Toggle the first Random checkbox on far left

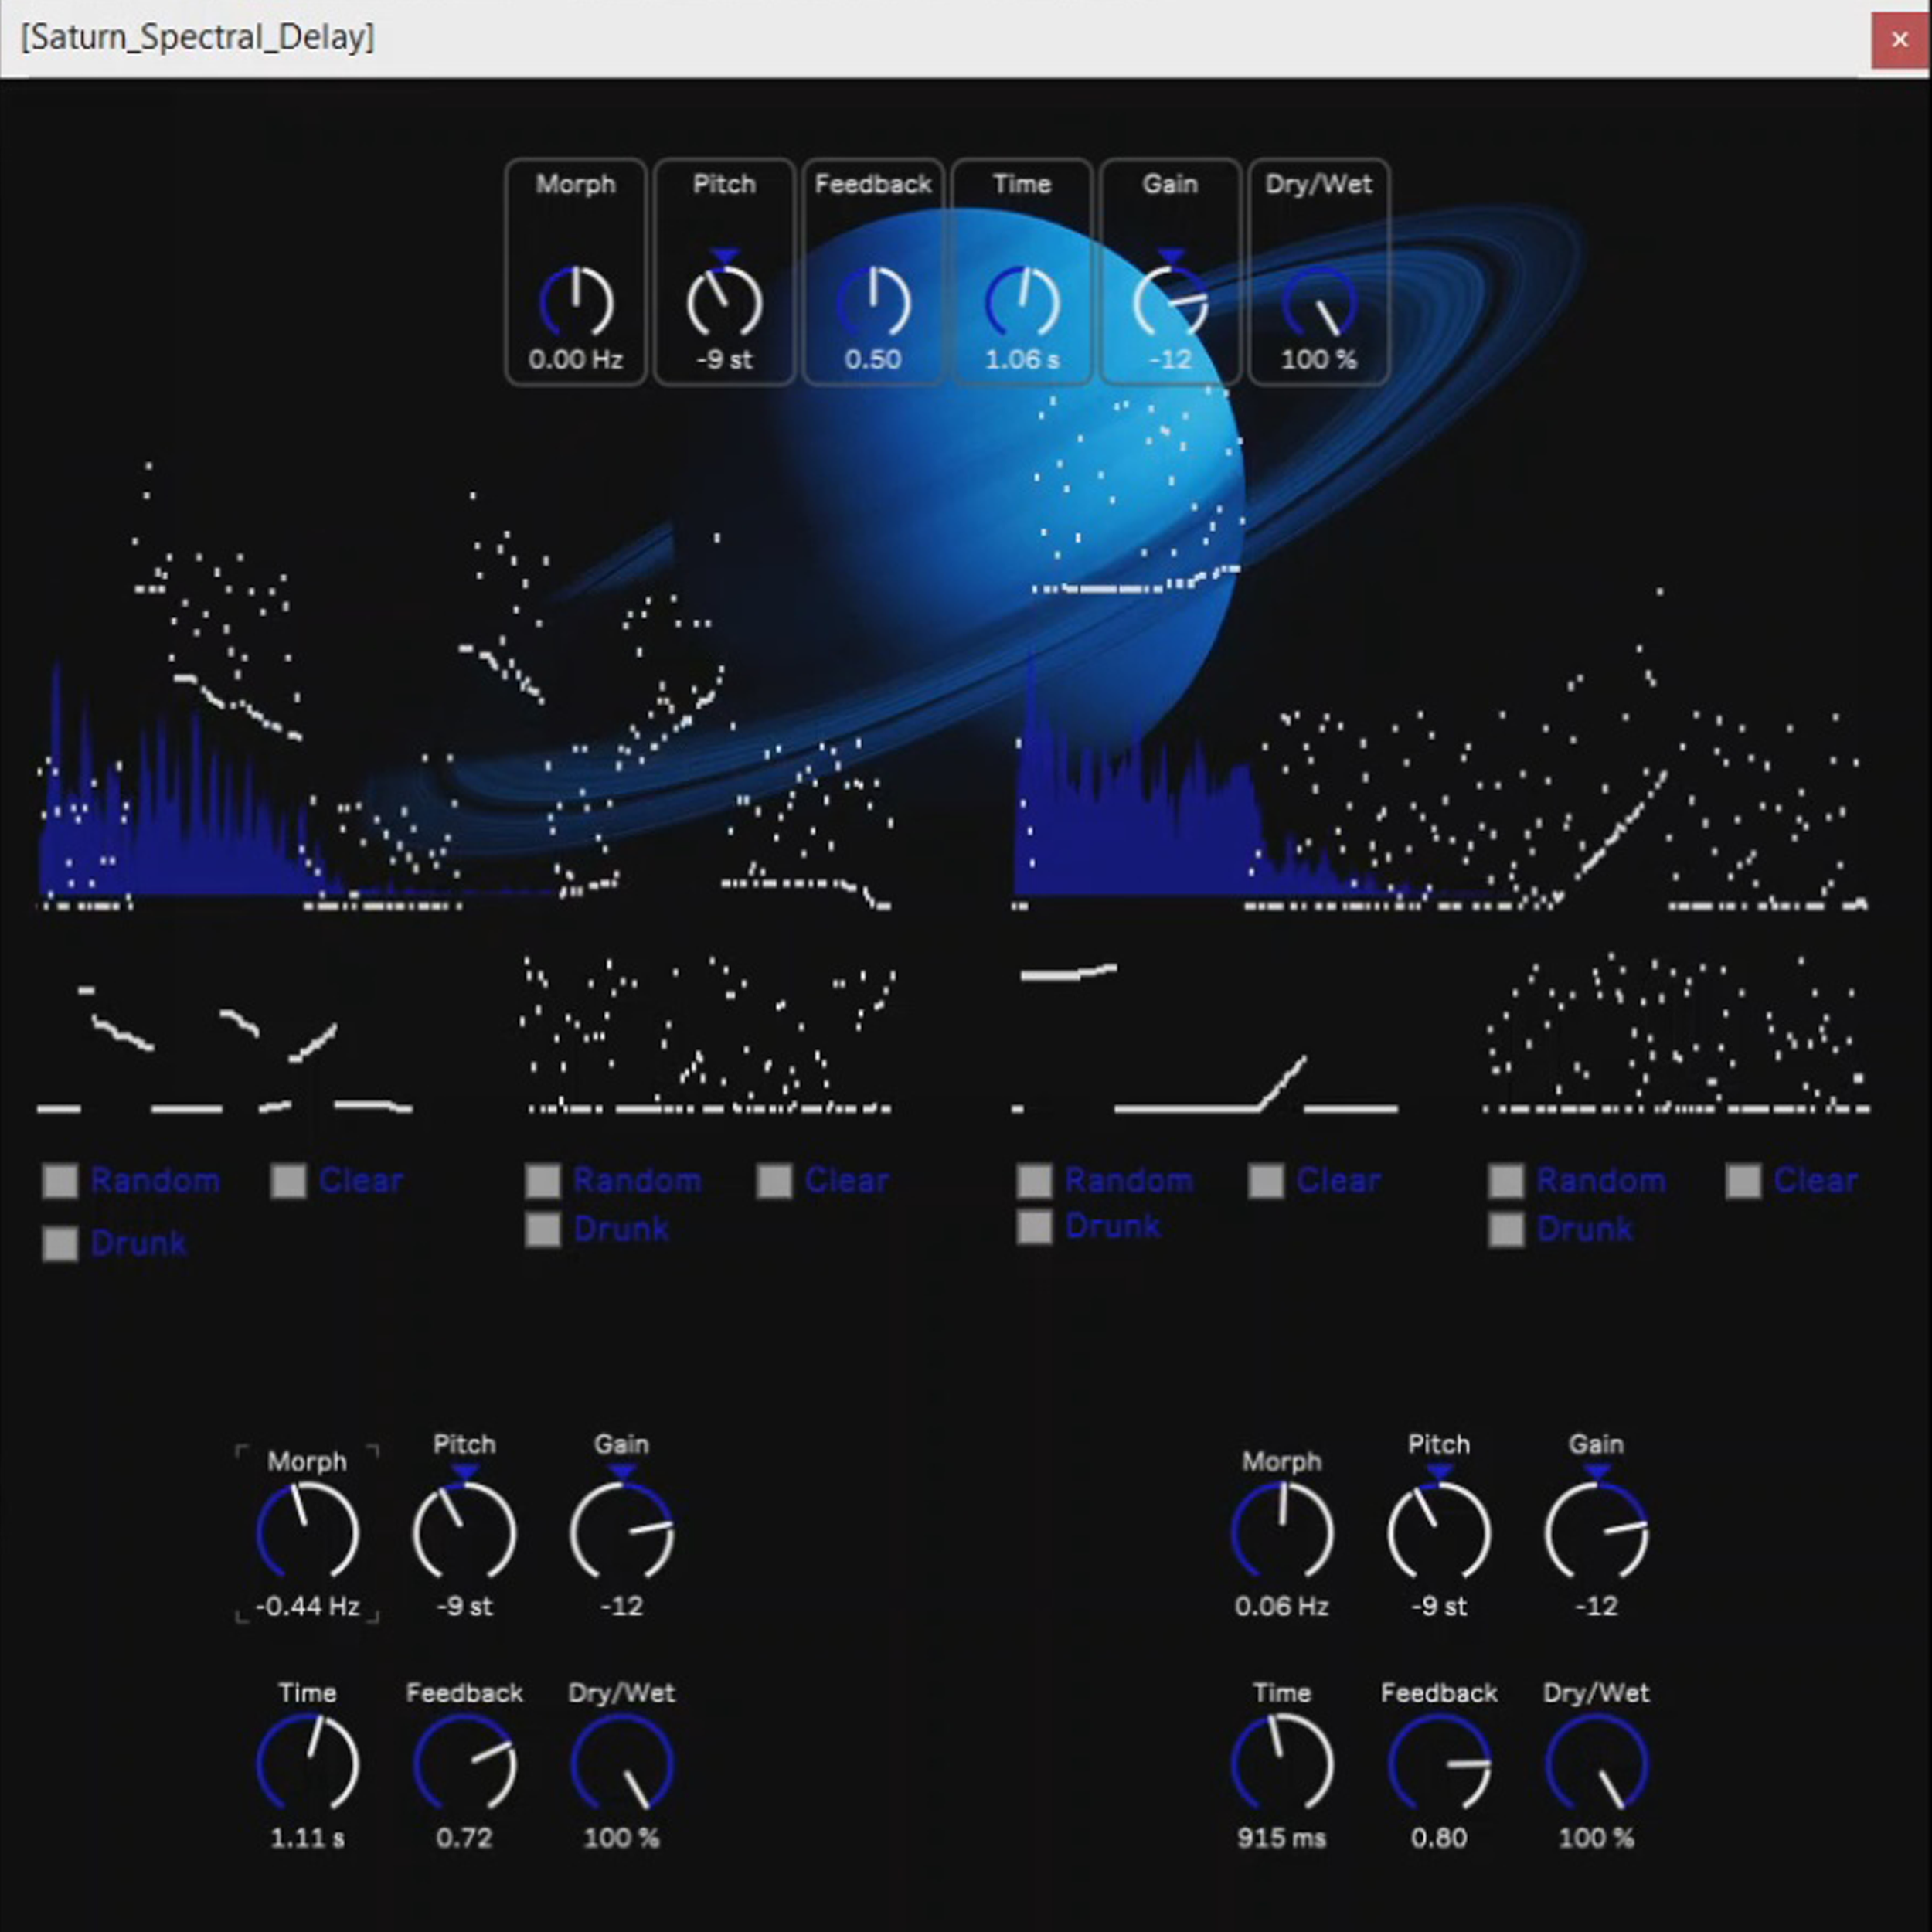(x=60, y=1181)
